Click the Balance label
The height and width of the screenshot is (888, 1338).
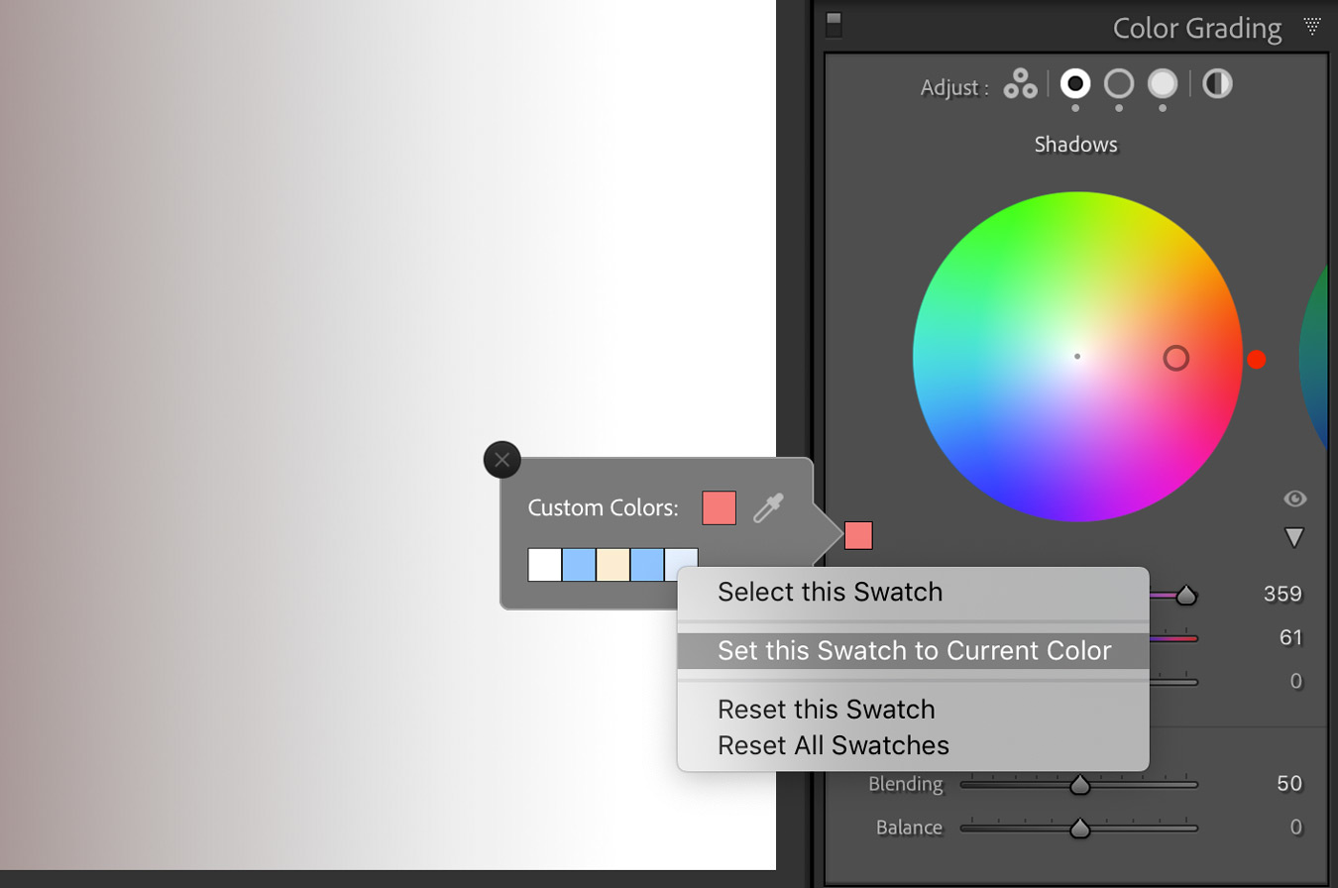(x=910, y=827)
